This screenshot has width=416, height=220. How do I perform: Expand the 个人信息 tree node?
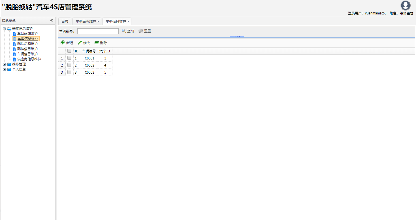coord(5,69)
